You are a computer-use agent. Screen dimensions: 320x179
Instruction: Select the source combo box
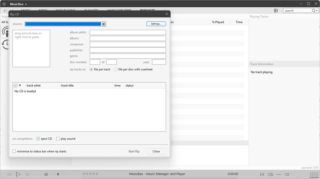(65, 24)
